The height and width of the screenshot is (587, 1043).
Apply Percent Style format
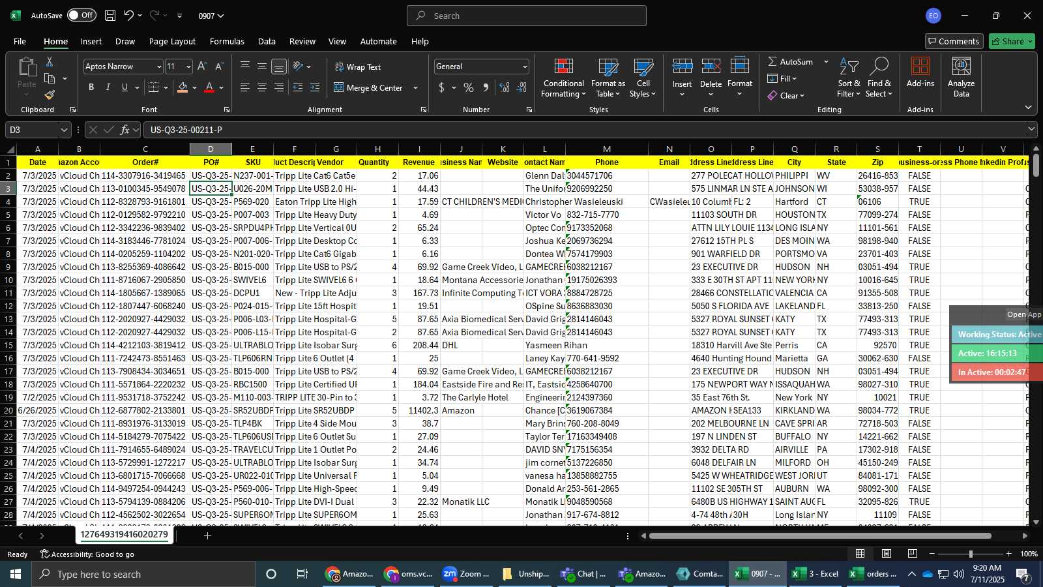coord(469,87)
